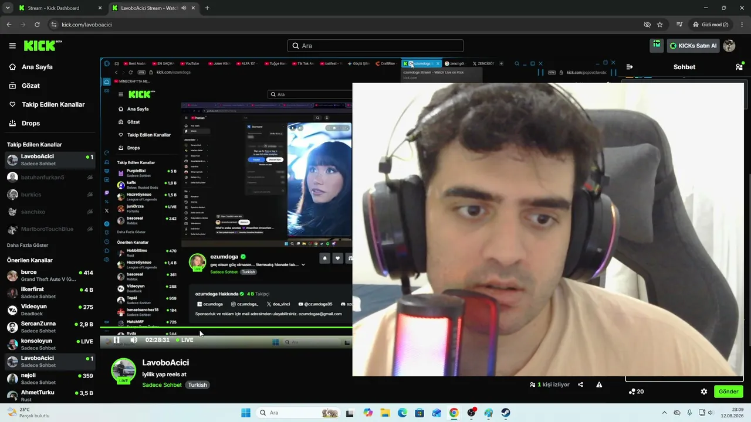Image resolution: width=751 pixels, height=422 pixels.
Task: View site information for kick.com
Action: coord(54,25)
